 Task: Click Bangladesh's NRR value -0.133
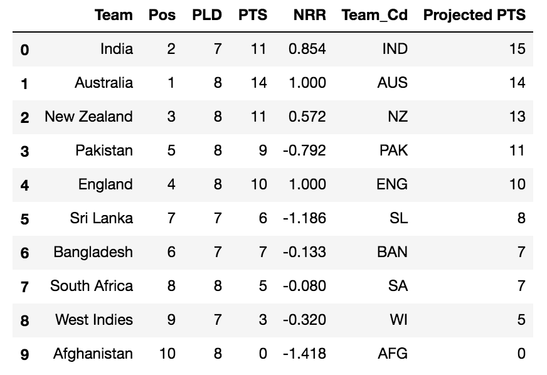click(304, 252)
